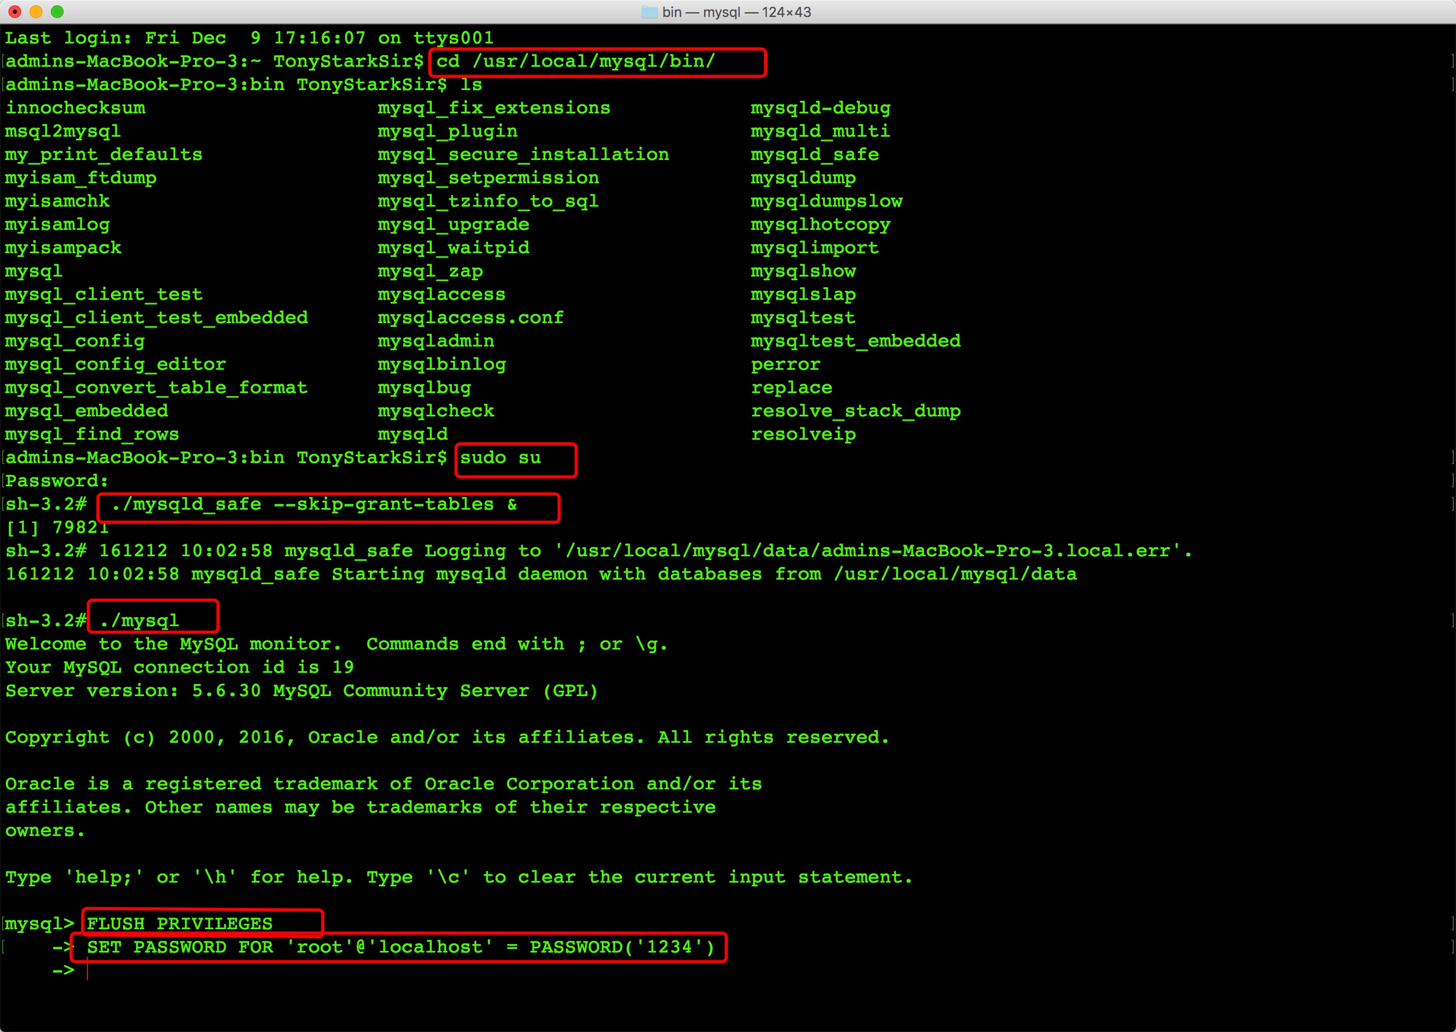1456x1032 pixels.
Task: Click 'mysqlbinlog' in the file listing
Action: 442,365
